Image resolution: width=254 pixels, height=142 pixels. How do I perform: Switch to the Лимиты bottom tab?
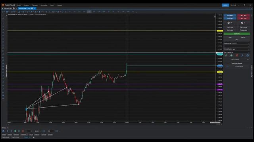[37, 134]
